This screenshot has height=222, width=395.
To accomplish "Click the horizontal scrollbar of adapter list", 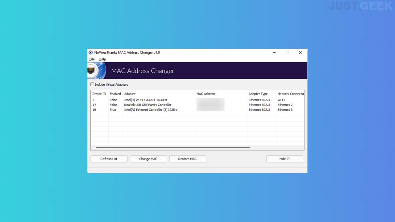I will [x=173, y=147].
